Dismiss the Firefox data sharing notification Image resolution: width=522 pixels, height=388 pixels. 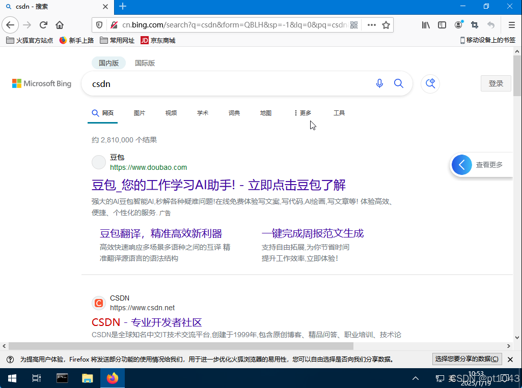tap(510, 360)
